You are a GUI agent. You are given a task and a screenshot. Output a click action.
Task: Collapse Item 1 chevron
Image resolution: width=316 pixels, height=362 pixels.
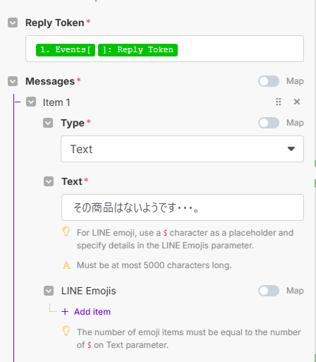31,102
